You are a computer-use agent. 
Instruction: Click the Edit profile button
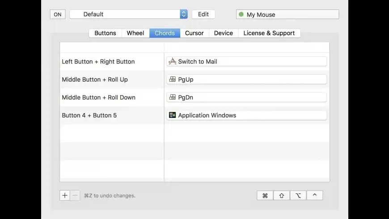(x=203, y=14)
